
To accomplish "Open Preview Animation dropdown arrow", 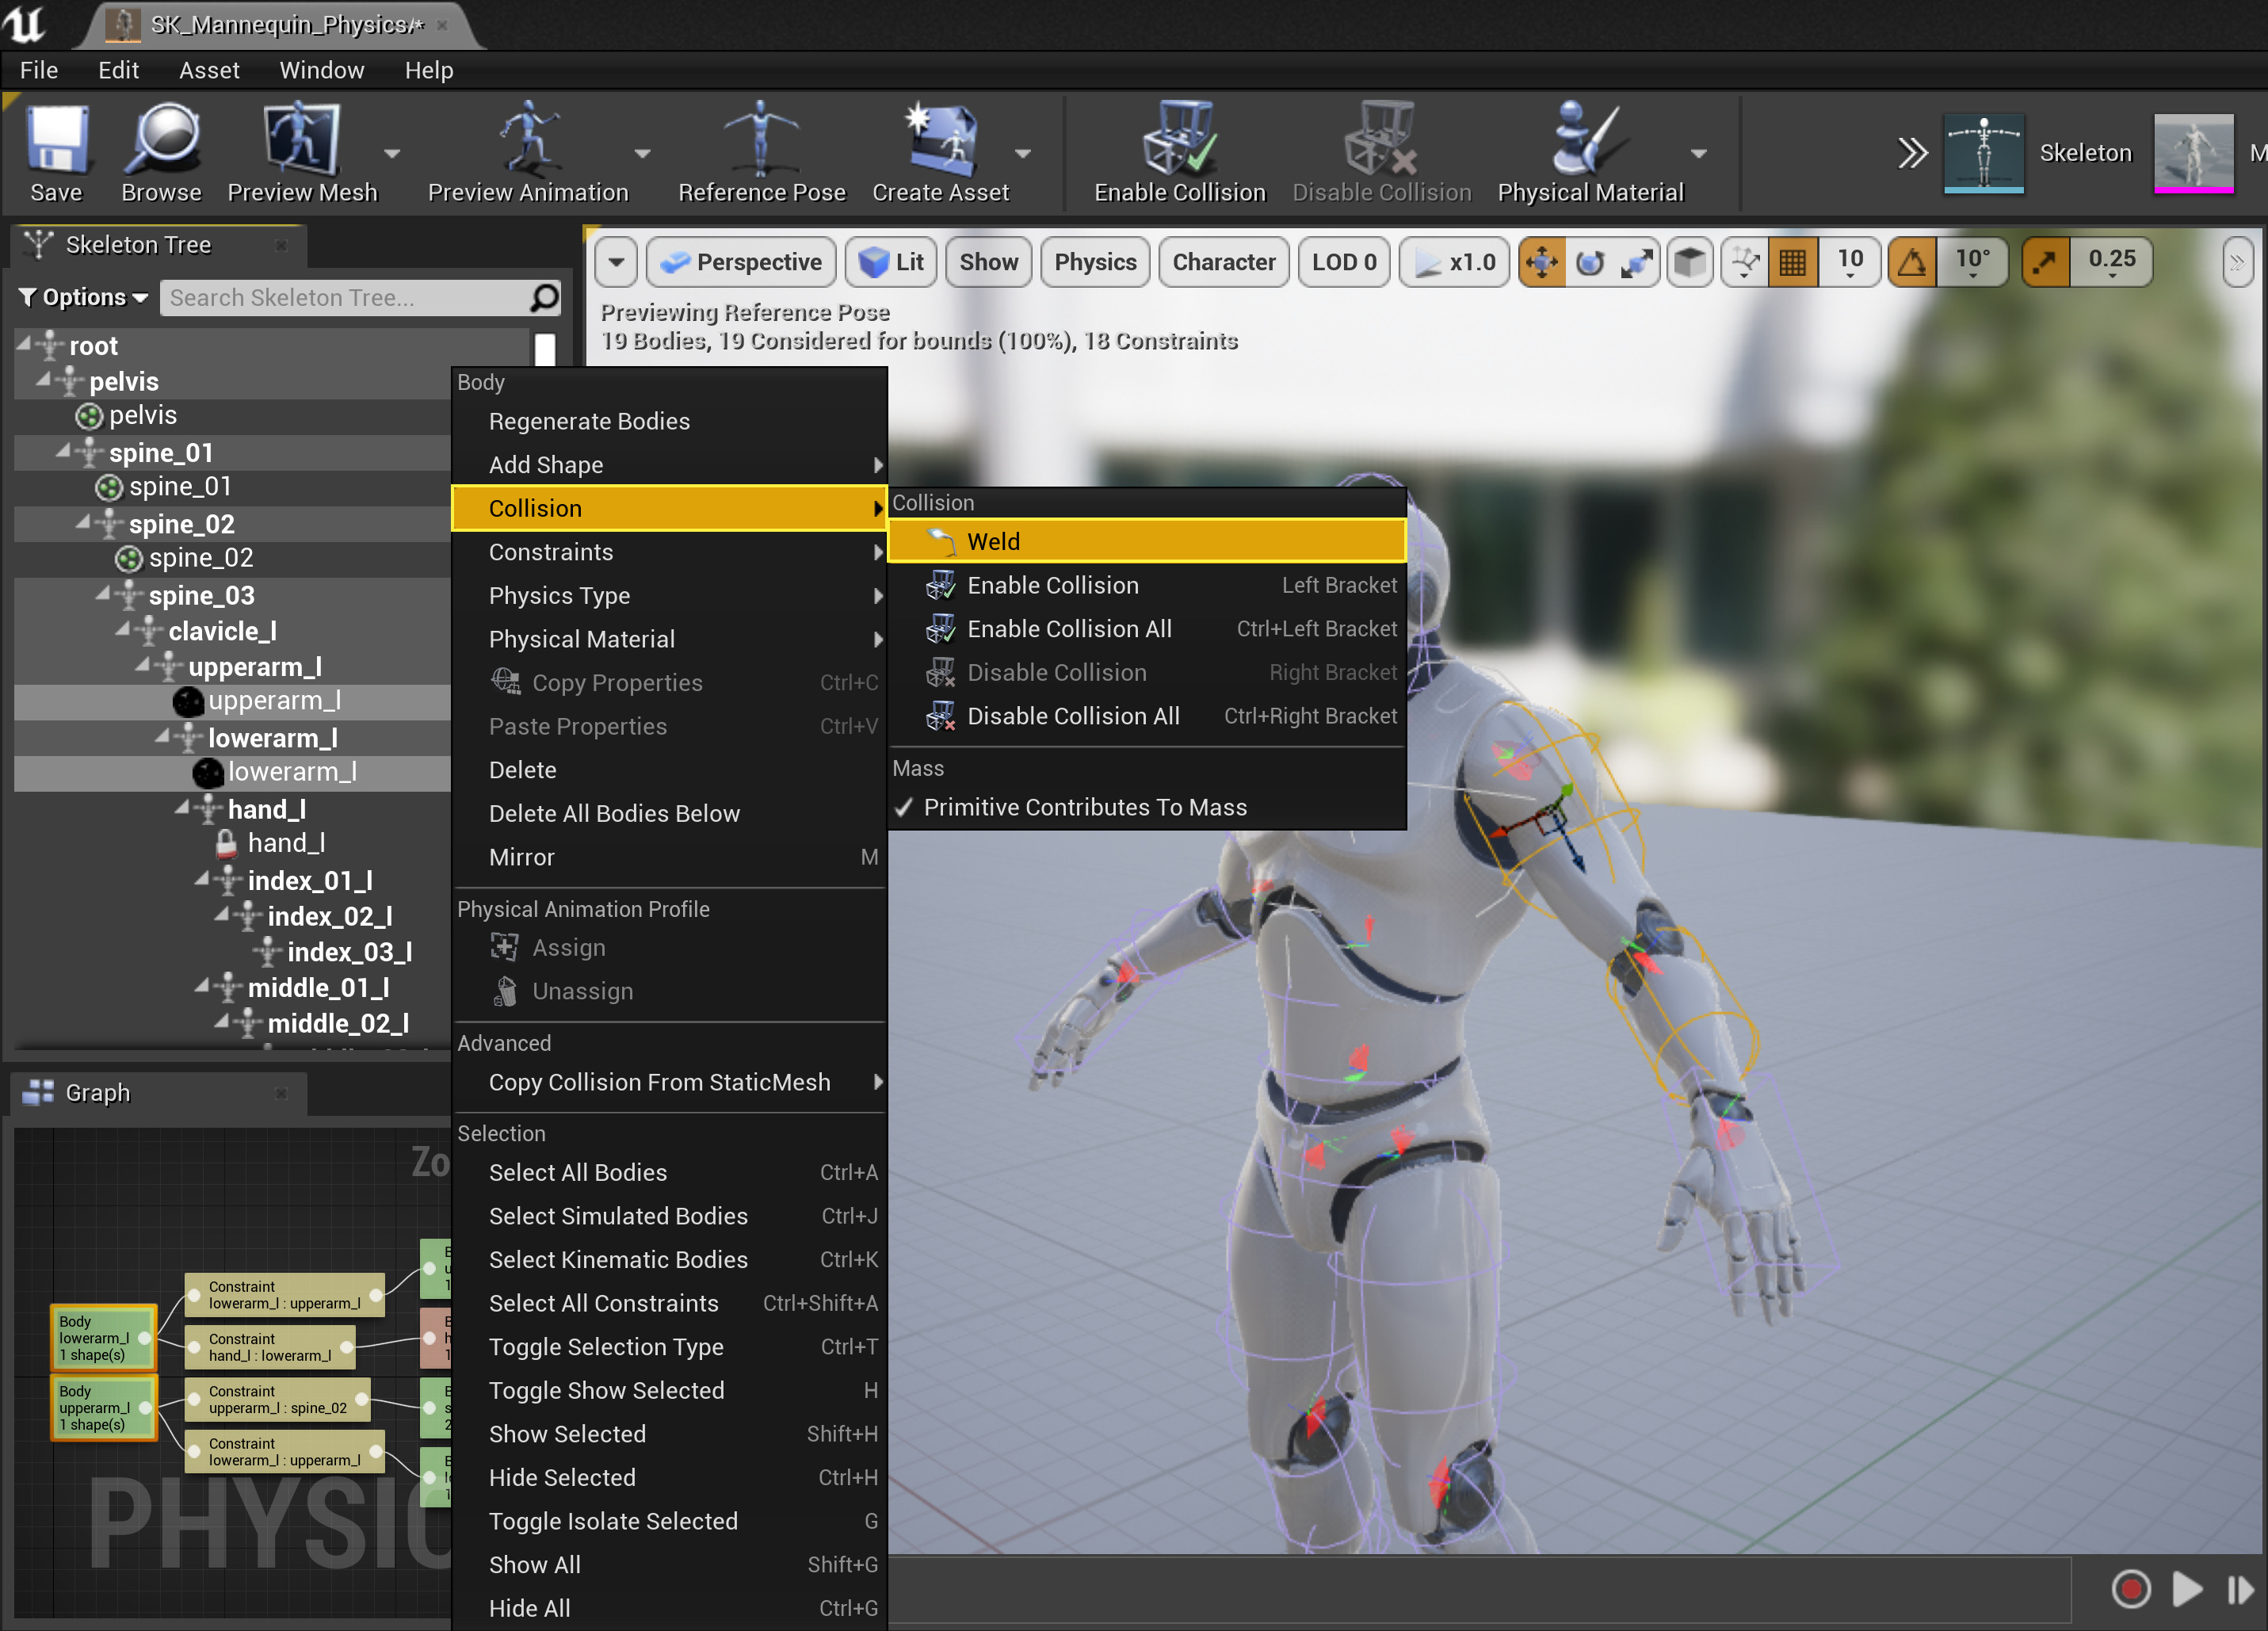I will (x=642, y=154).
